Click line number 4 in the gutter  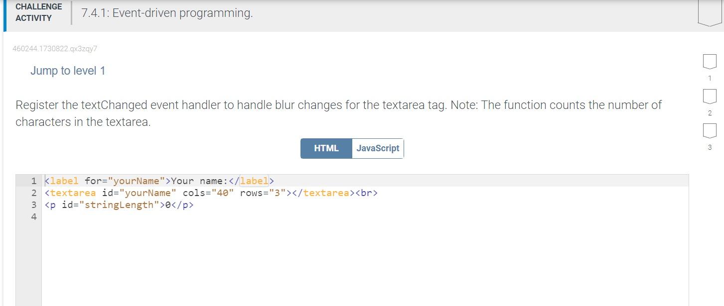(33, 216)
